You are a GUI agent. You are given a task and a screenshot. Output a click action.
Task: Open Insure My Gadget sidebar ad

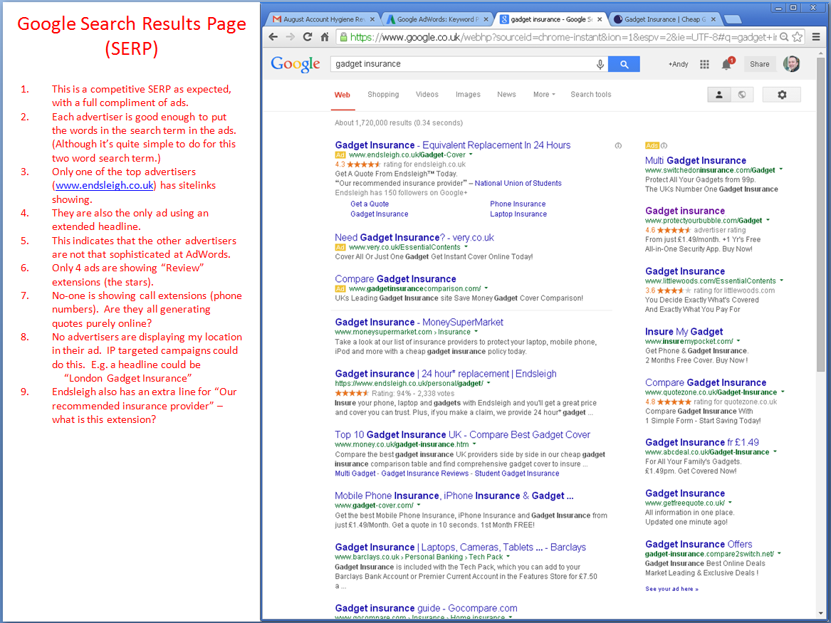click(684, 332)
